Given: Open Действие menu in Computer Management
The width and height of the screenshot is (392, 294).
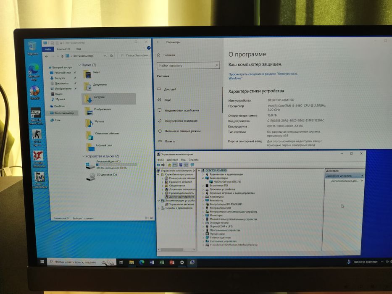Looking at the screenshot, I should click(x=172, y=160).
